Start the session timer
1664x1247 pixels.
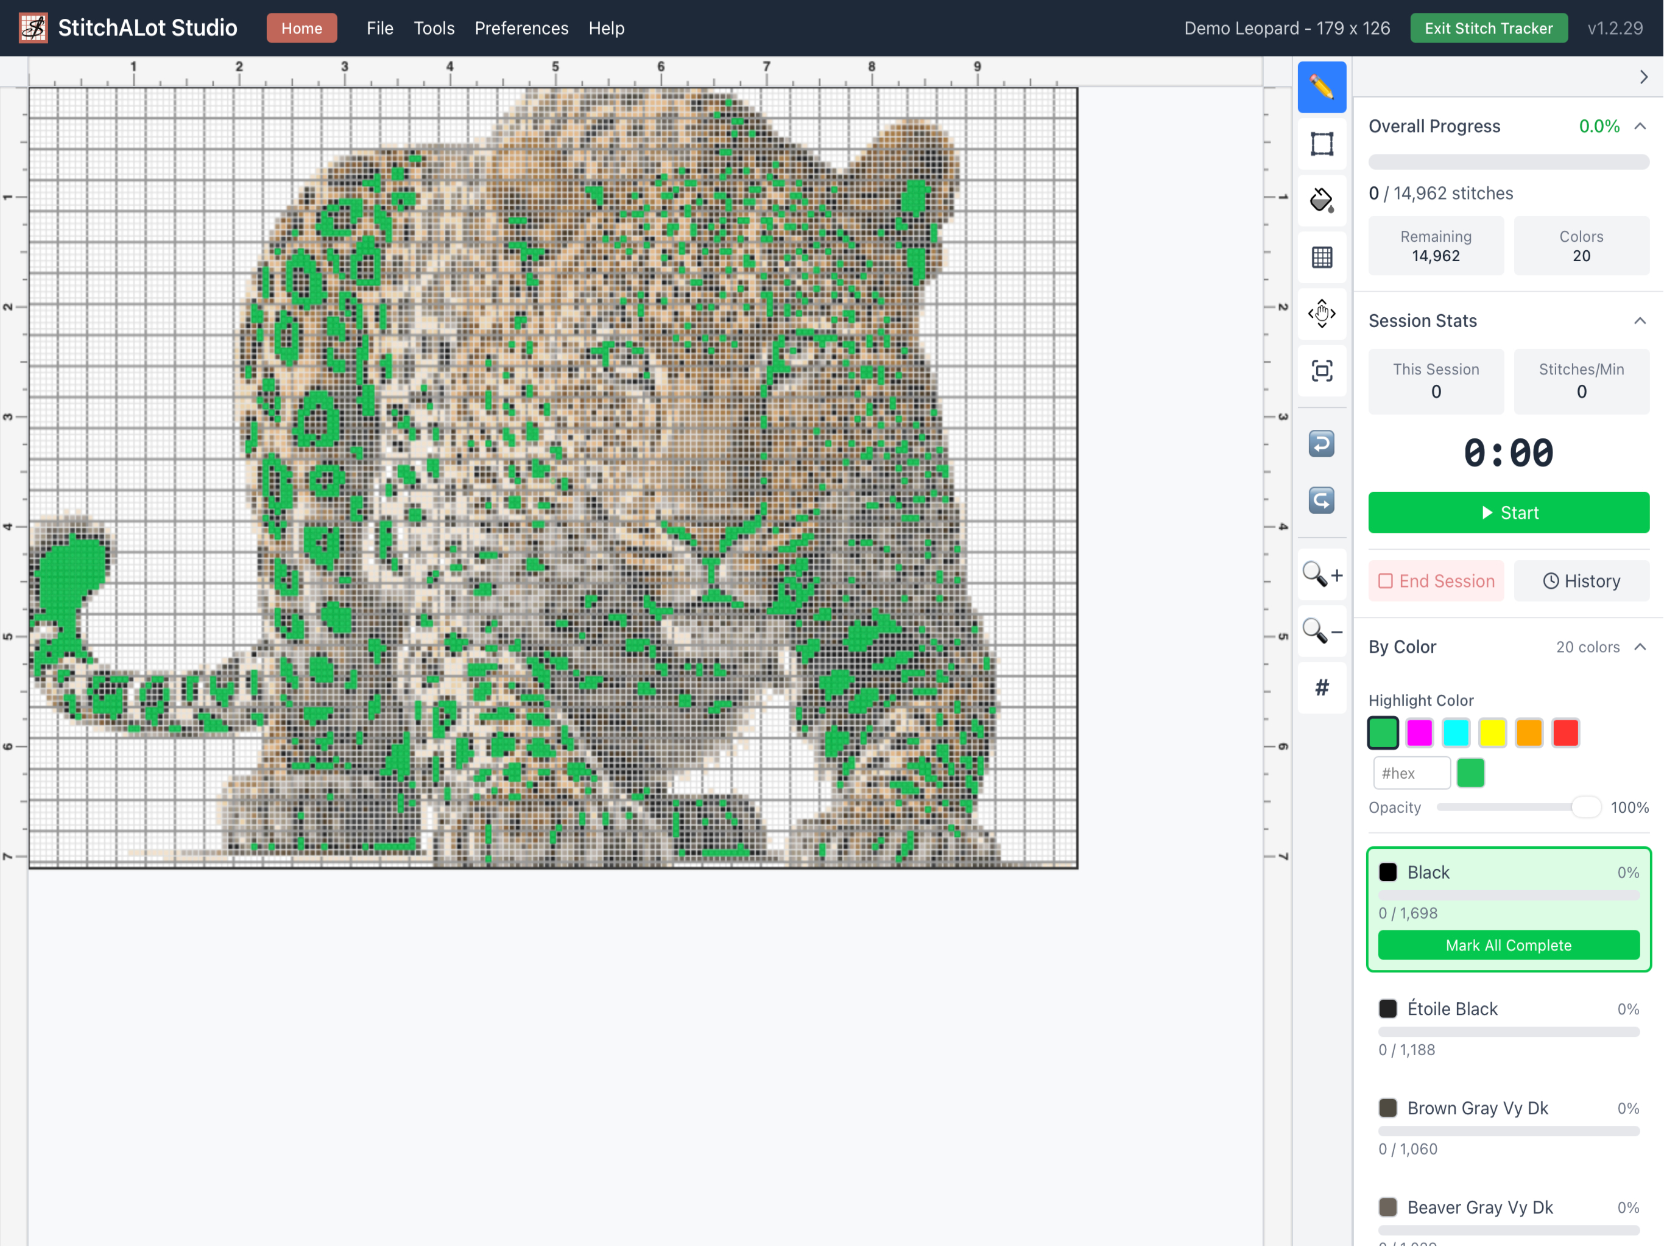1508,513
